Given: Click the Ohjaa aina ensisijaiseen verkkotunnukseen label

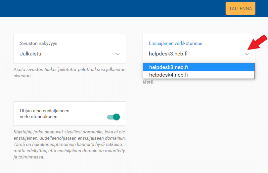Looking at the screenshot, I should pyautogui.click(x=44, y=114).
